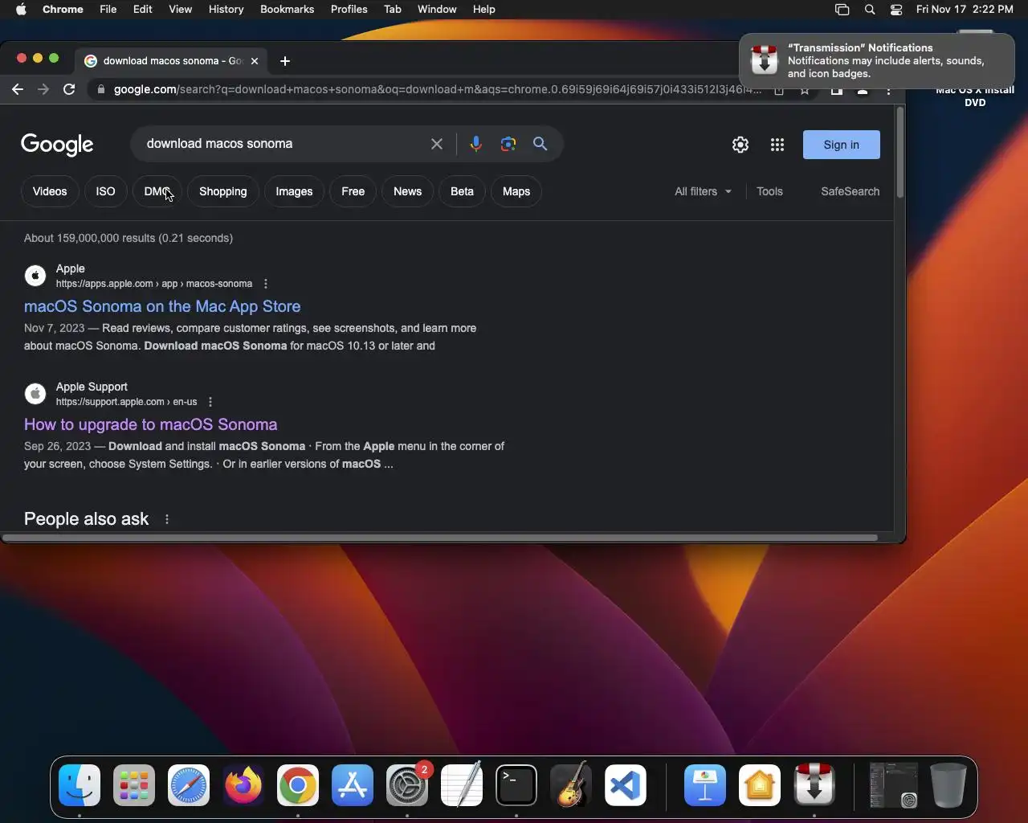The image size is (1028, 823).
Task: Filter results by Maps
Action: coord(516,191)
